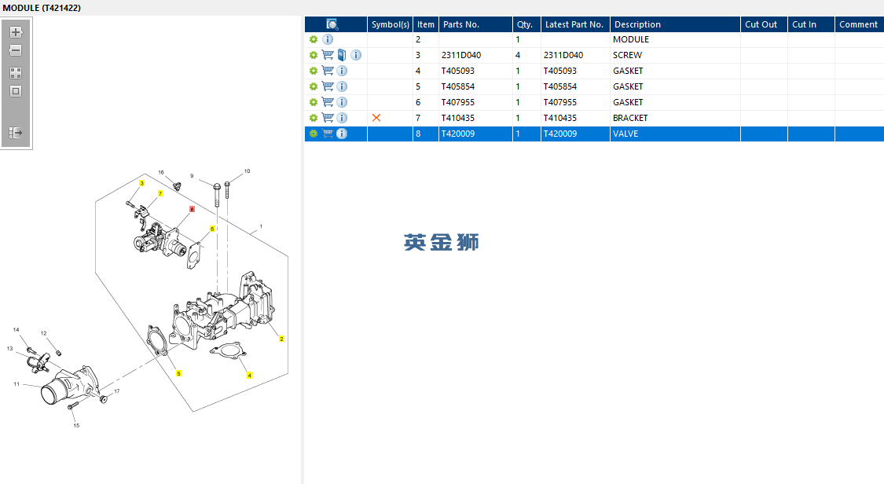884x484 pixels.
Task: Click the single square fit view icon
Action: (16, 91)
